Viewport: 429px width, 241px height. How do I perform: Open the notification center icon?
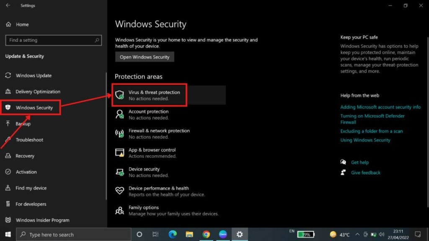coord(418,234)
